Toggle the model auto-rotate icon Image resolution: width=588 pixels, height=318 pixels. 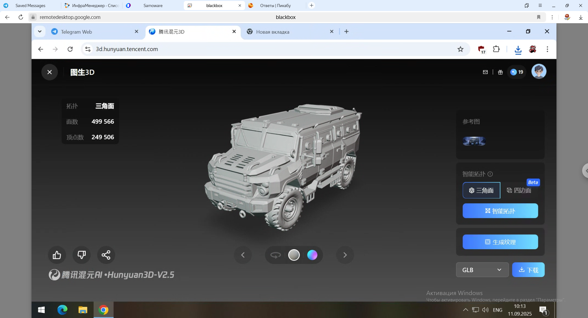276,255
